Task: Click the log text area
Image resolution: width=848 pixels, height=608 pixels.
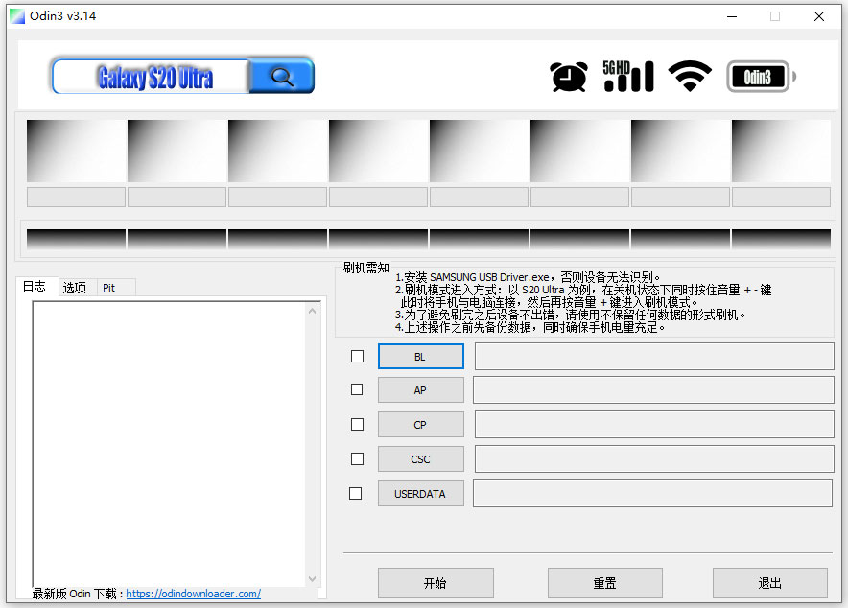Action: 169,443
